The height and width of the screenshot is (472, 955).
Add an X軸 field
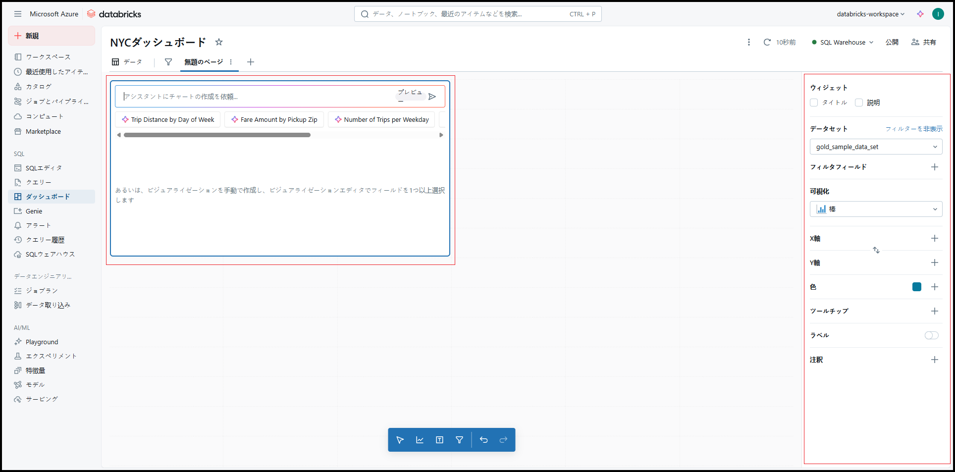[935, 238]
